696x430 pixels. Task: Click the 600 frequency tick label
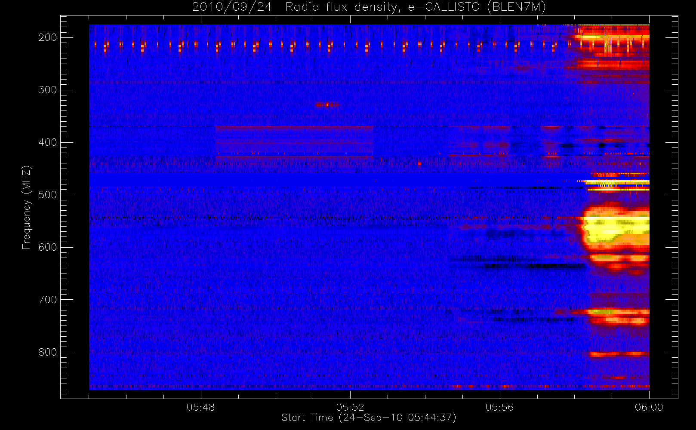click(x=48, y=247)
